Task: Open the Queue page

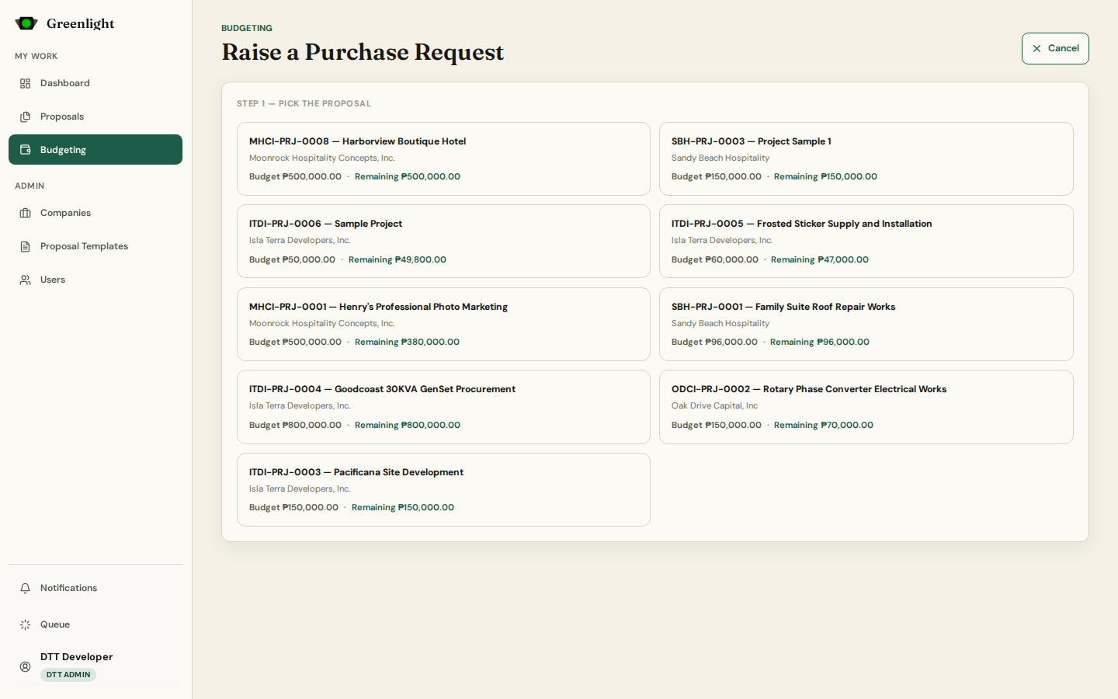Action: click(95, 624)
